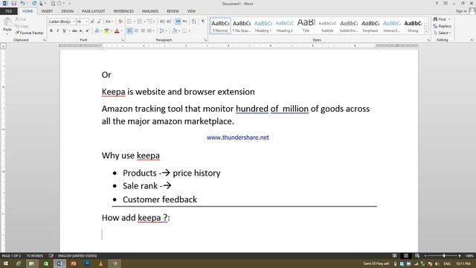
Task: Open PowerPoint from taskbar
Action: (74, 264)
